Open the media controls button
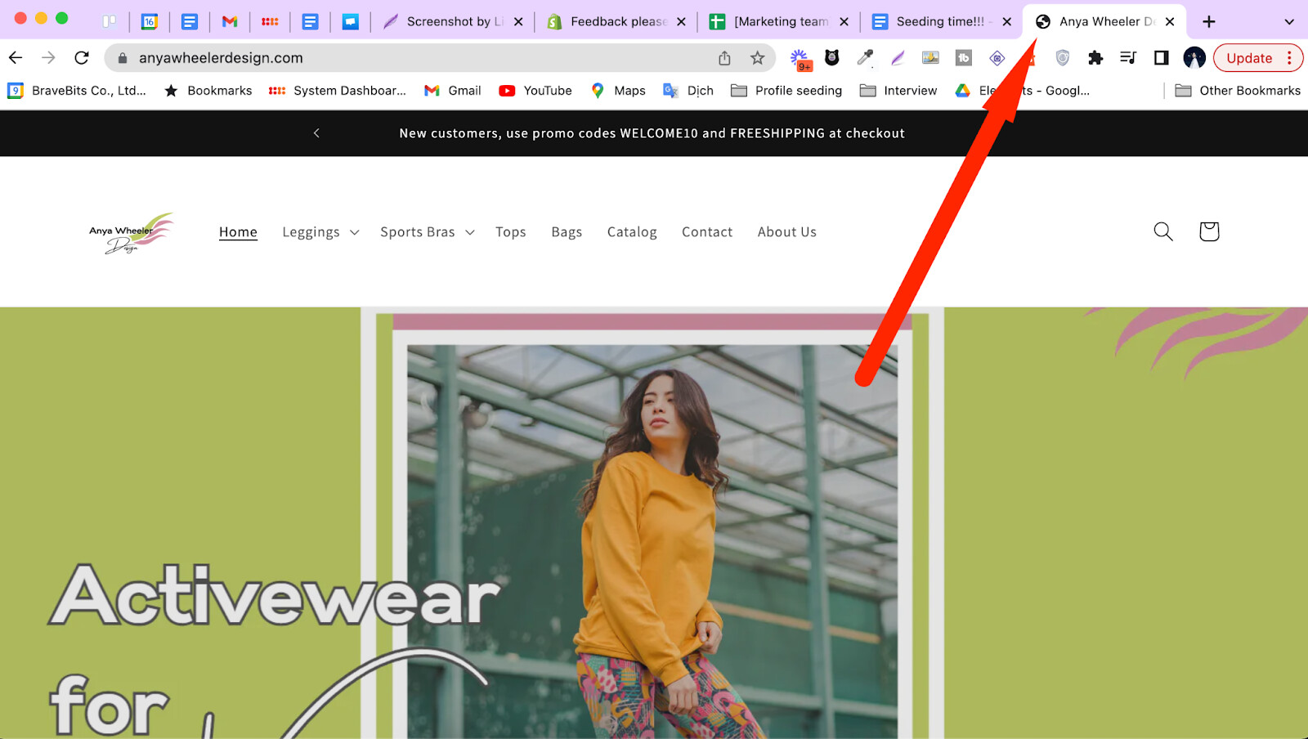The image size is (1308, 739). (x=1128, y=57)
